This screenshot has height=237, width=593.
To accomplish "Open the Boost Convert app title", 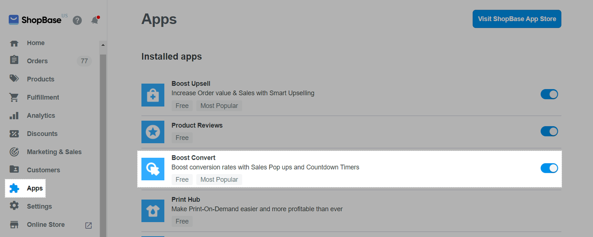I will pyautogui.click(x=193, y=158).
